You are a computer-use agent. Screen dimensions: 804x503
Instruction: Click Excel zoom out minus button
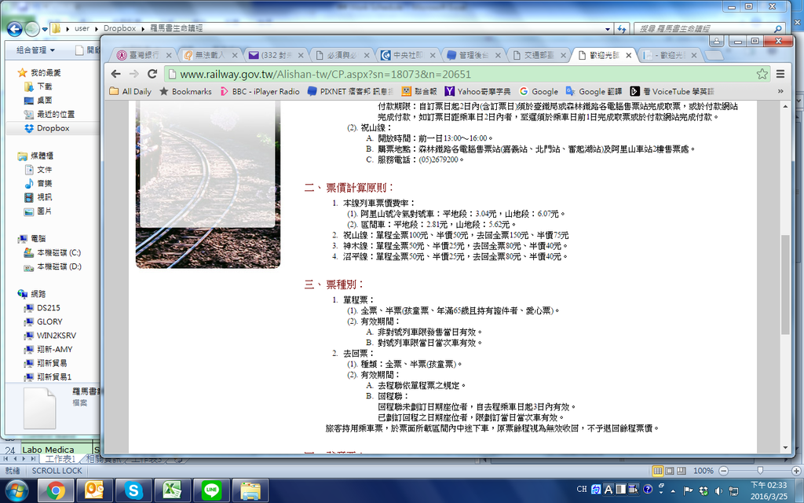(723, 471)
